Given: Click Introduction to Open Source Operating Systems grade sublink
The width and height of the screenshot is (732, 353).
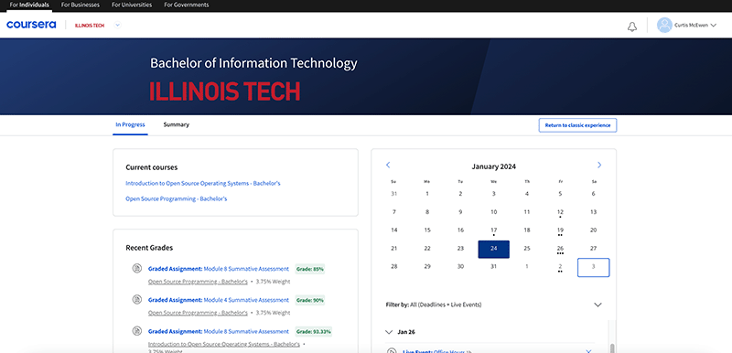Looking at the screenshot, I should 224,344.
